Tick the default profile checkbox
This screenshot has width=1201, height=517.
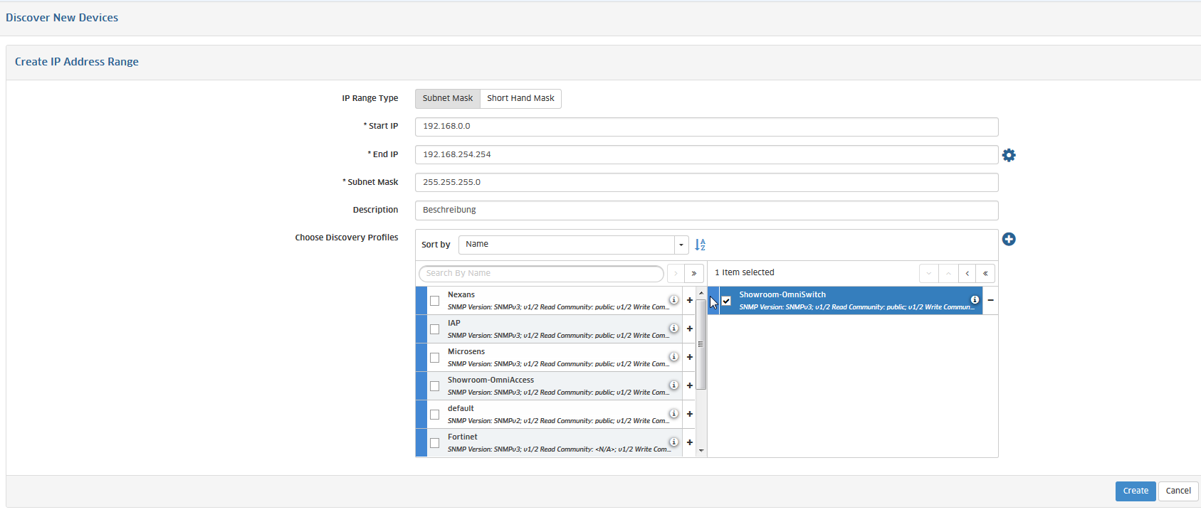[x=434, y=415]
